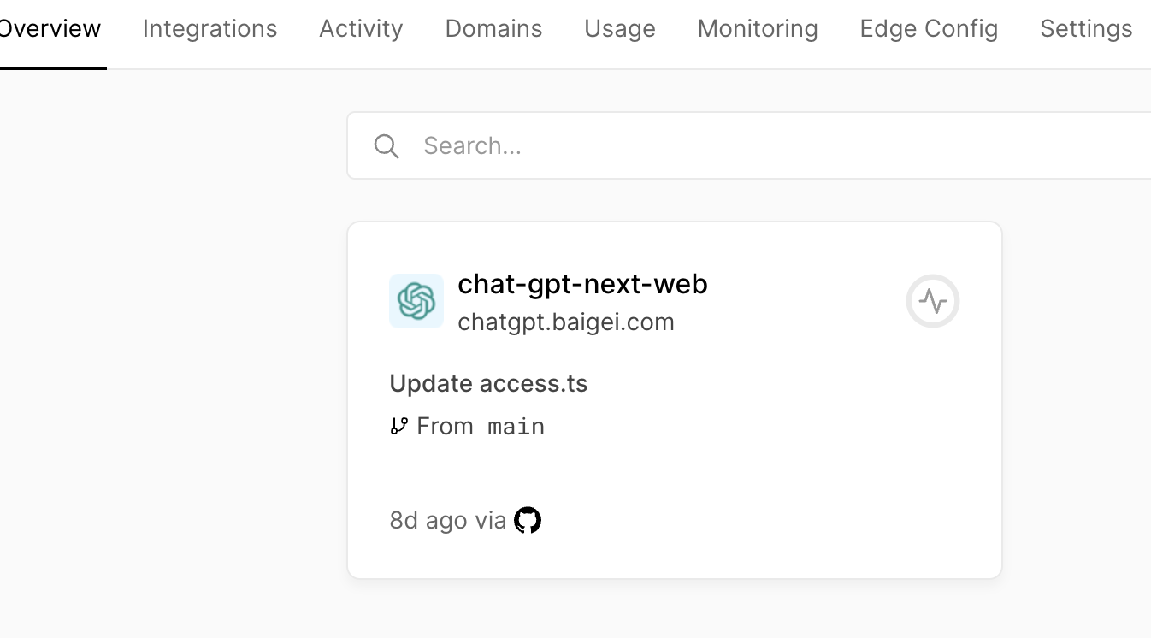
Task: Switch to the Monitoring tab
Action: 758,29
